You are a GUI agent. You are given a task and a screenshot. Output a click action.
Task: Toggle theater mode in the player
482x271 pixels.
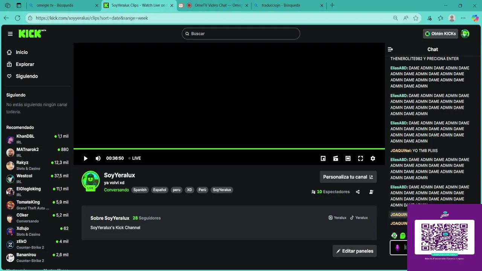point(348,158)
